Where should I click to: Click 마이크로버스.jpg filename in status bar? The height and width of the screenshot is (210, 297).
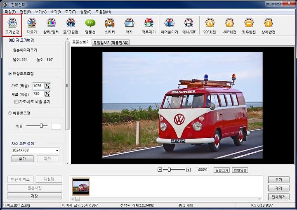16,205
